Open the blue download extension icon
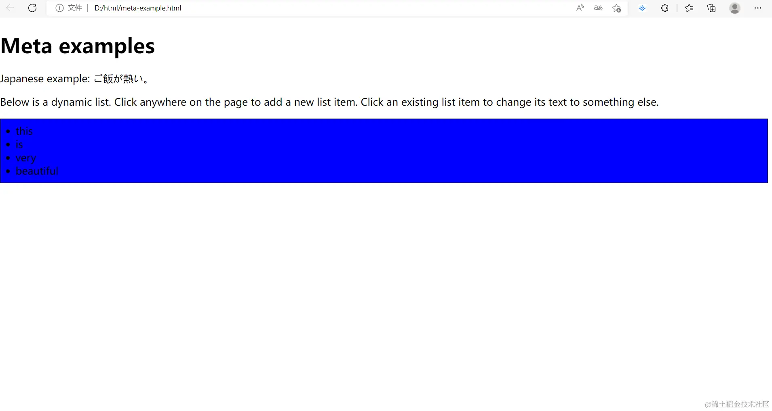 click(642, 8)
